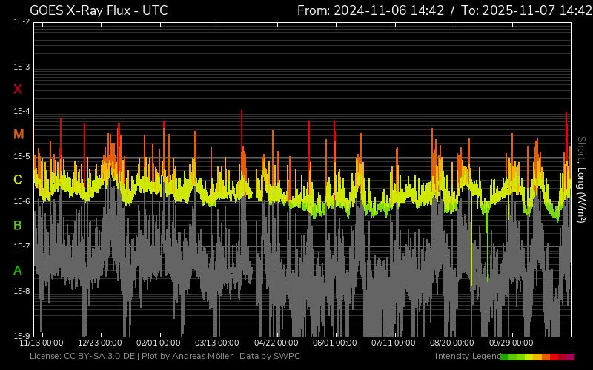Click the red X flare class label
593x370 pixels.
pos(18,90)
